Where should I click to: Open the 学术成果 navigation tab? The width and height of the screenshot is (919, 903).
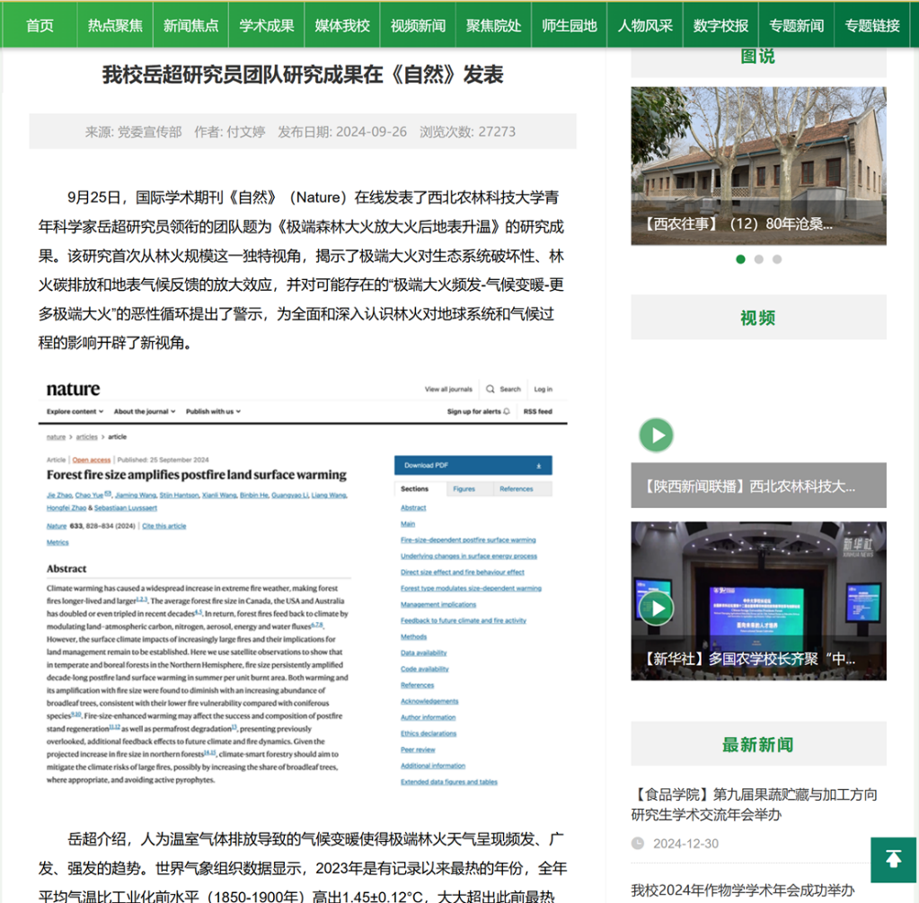click(267, 25)
